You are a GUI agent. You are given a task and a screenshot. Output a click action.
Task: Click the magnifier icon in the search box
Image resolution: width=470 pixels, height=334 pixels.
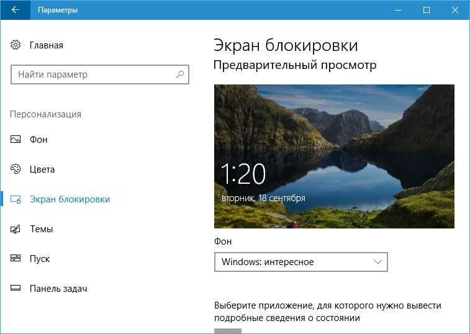(x=180, y=74)
